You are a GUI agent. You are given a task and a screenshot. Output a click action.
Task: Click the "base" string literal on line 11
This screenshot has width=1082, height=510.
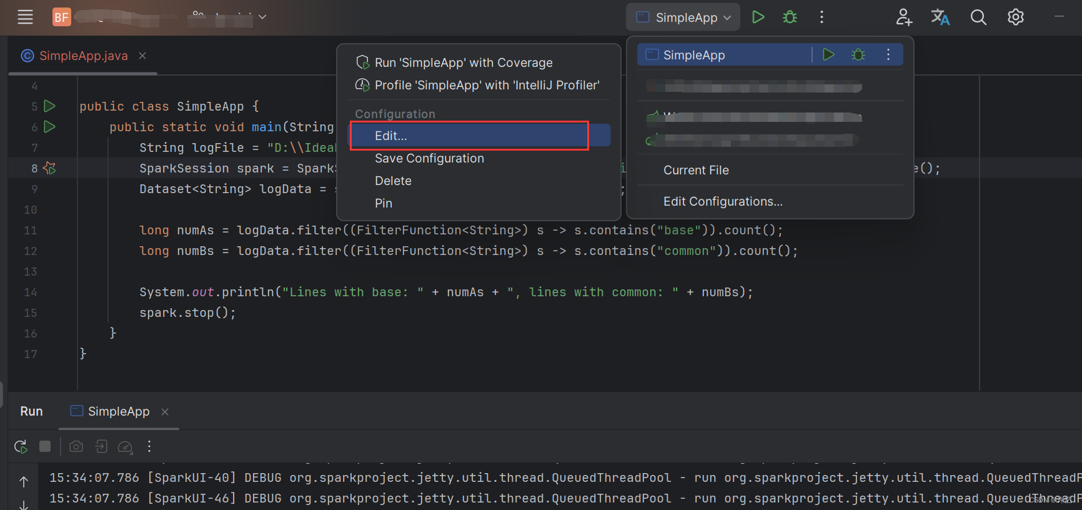point(679,231)
